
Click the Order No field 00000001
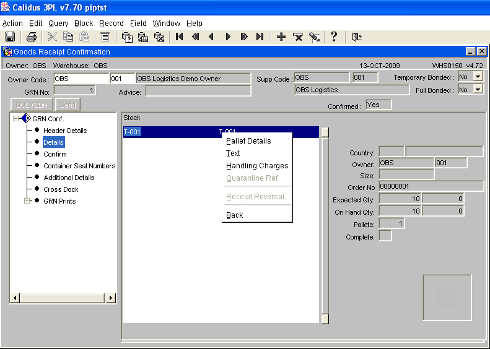tap(431, 186)
